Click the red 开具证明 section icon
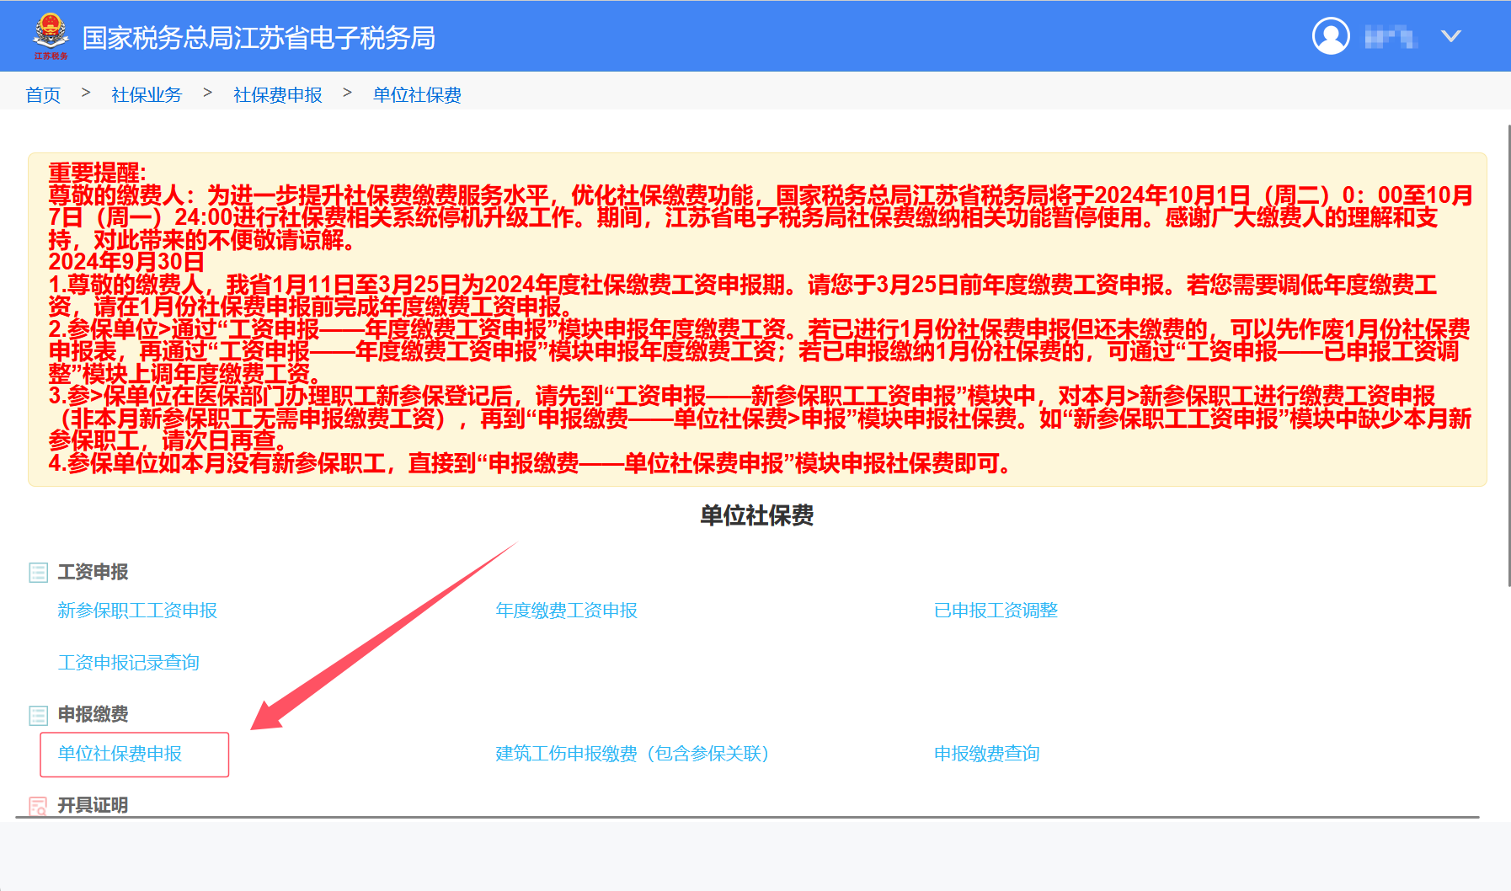The image size is (1511, 891). [38, 806]
